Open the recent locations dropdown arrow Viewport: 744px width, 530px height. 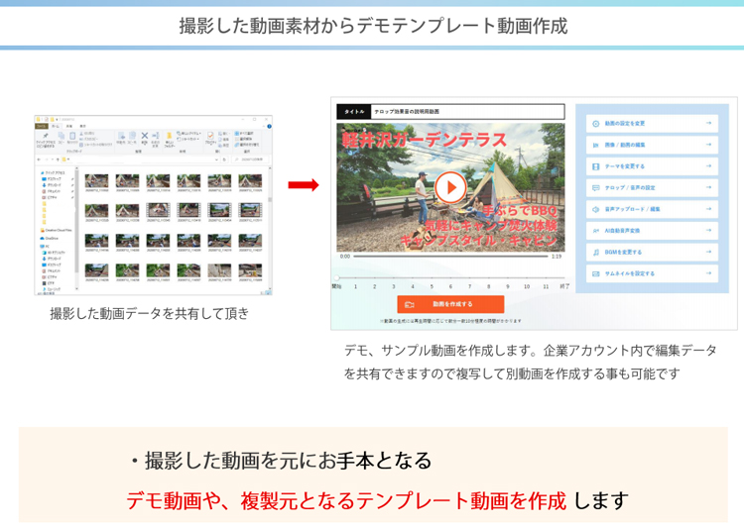[53, 159]
